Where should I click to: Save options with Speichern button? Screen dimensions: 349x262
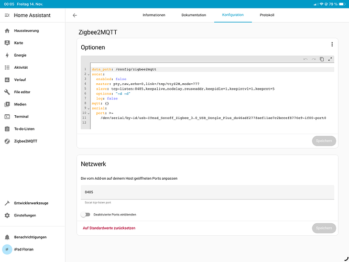[x=324, y=141]
